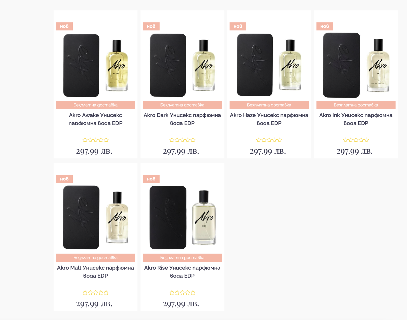Click the Akro Haze perfume thumbnail
The width and height of the screenshot is (407, 320).
point(269,65)
